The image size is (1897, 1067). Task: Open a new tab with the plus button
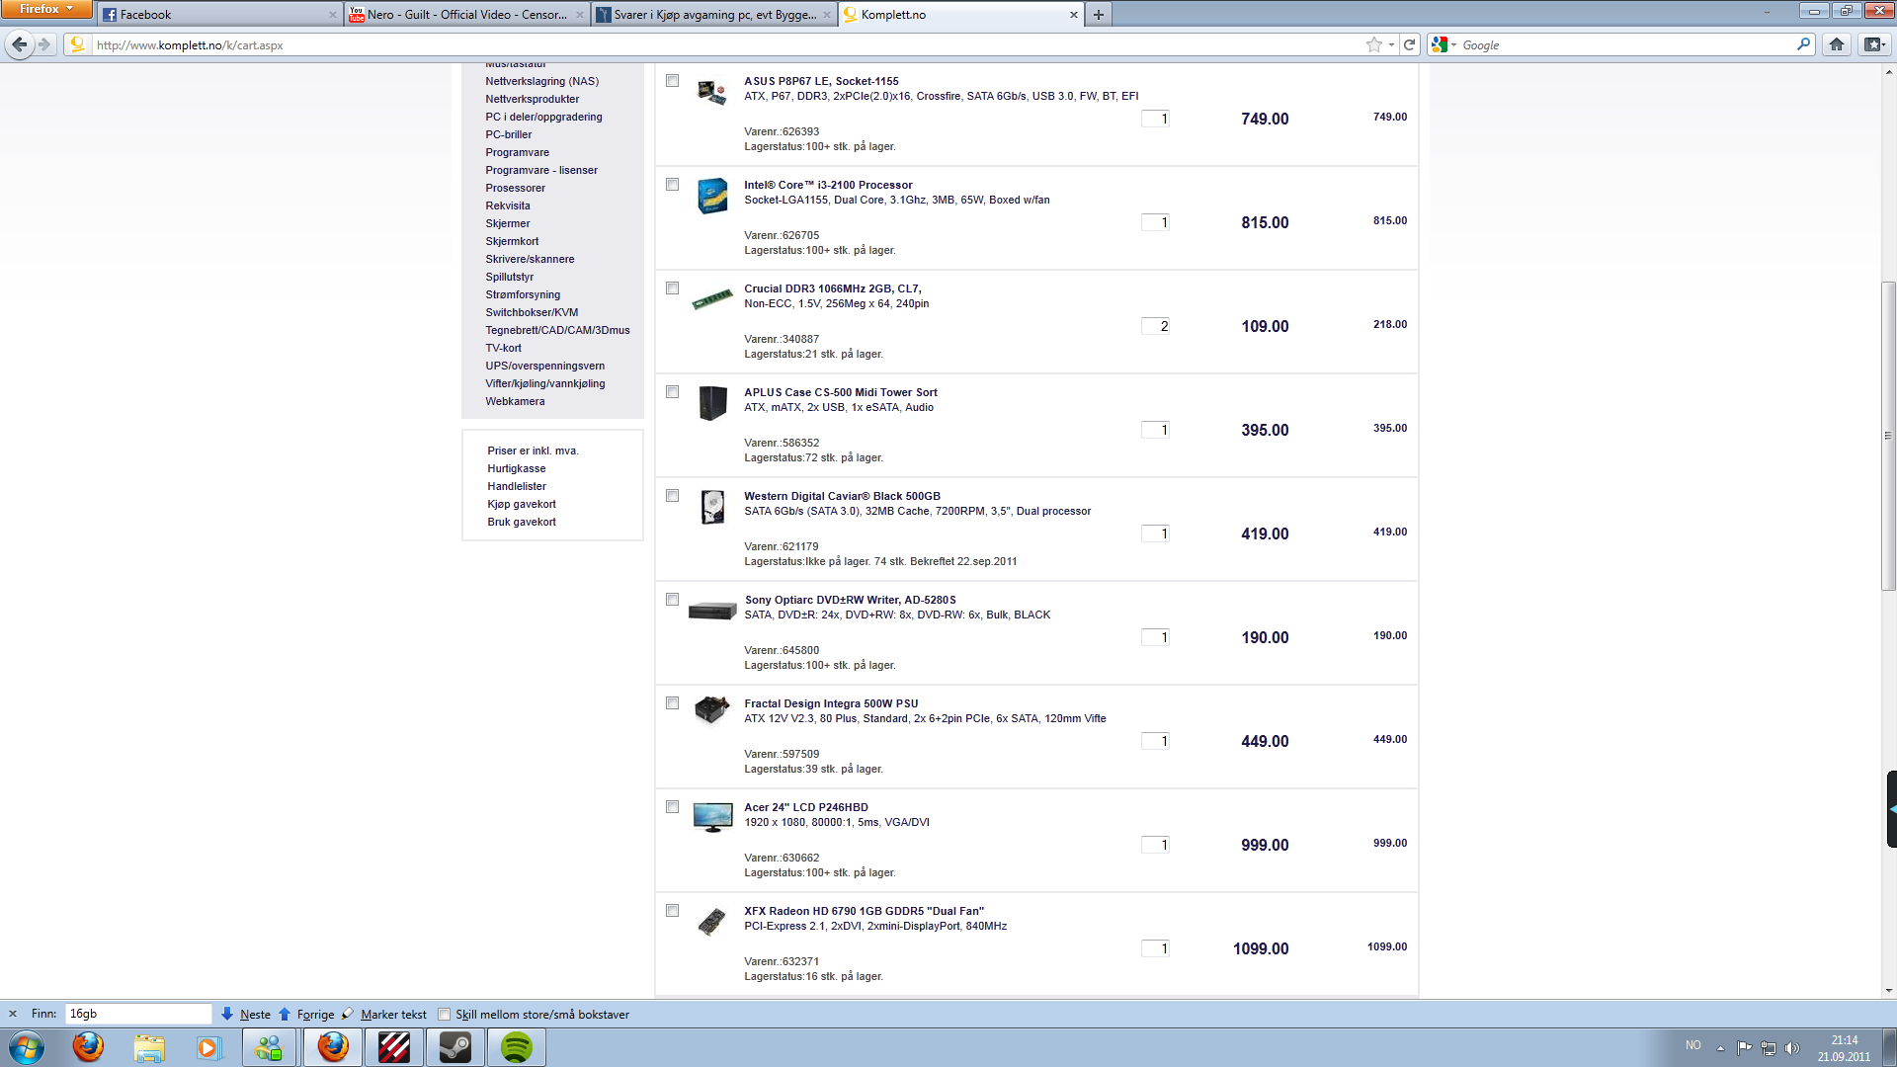(x=1098, y=15)
